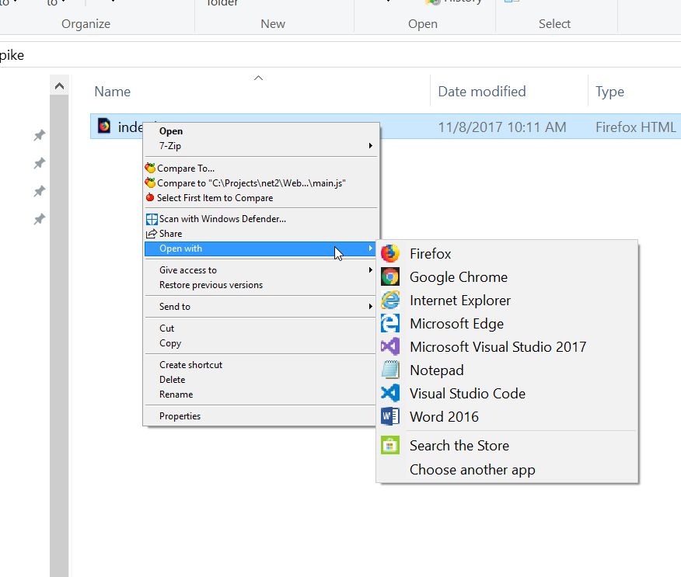Click the sort arrow above Name column
The width and height of the screenshot is (681, 577).
click(258, 78)
